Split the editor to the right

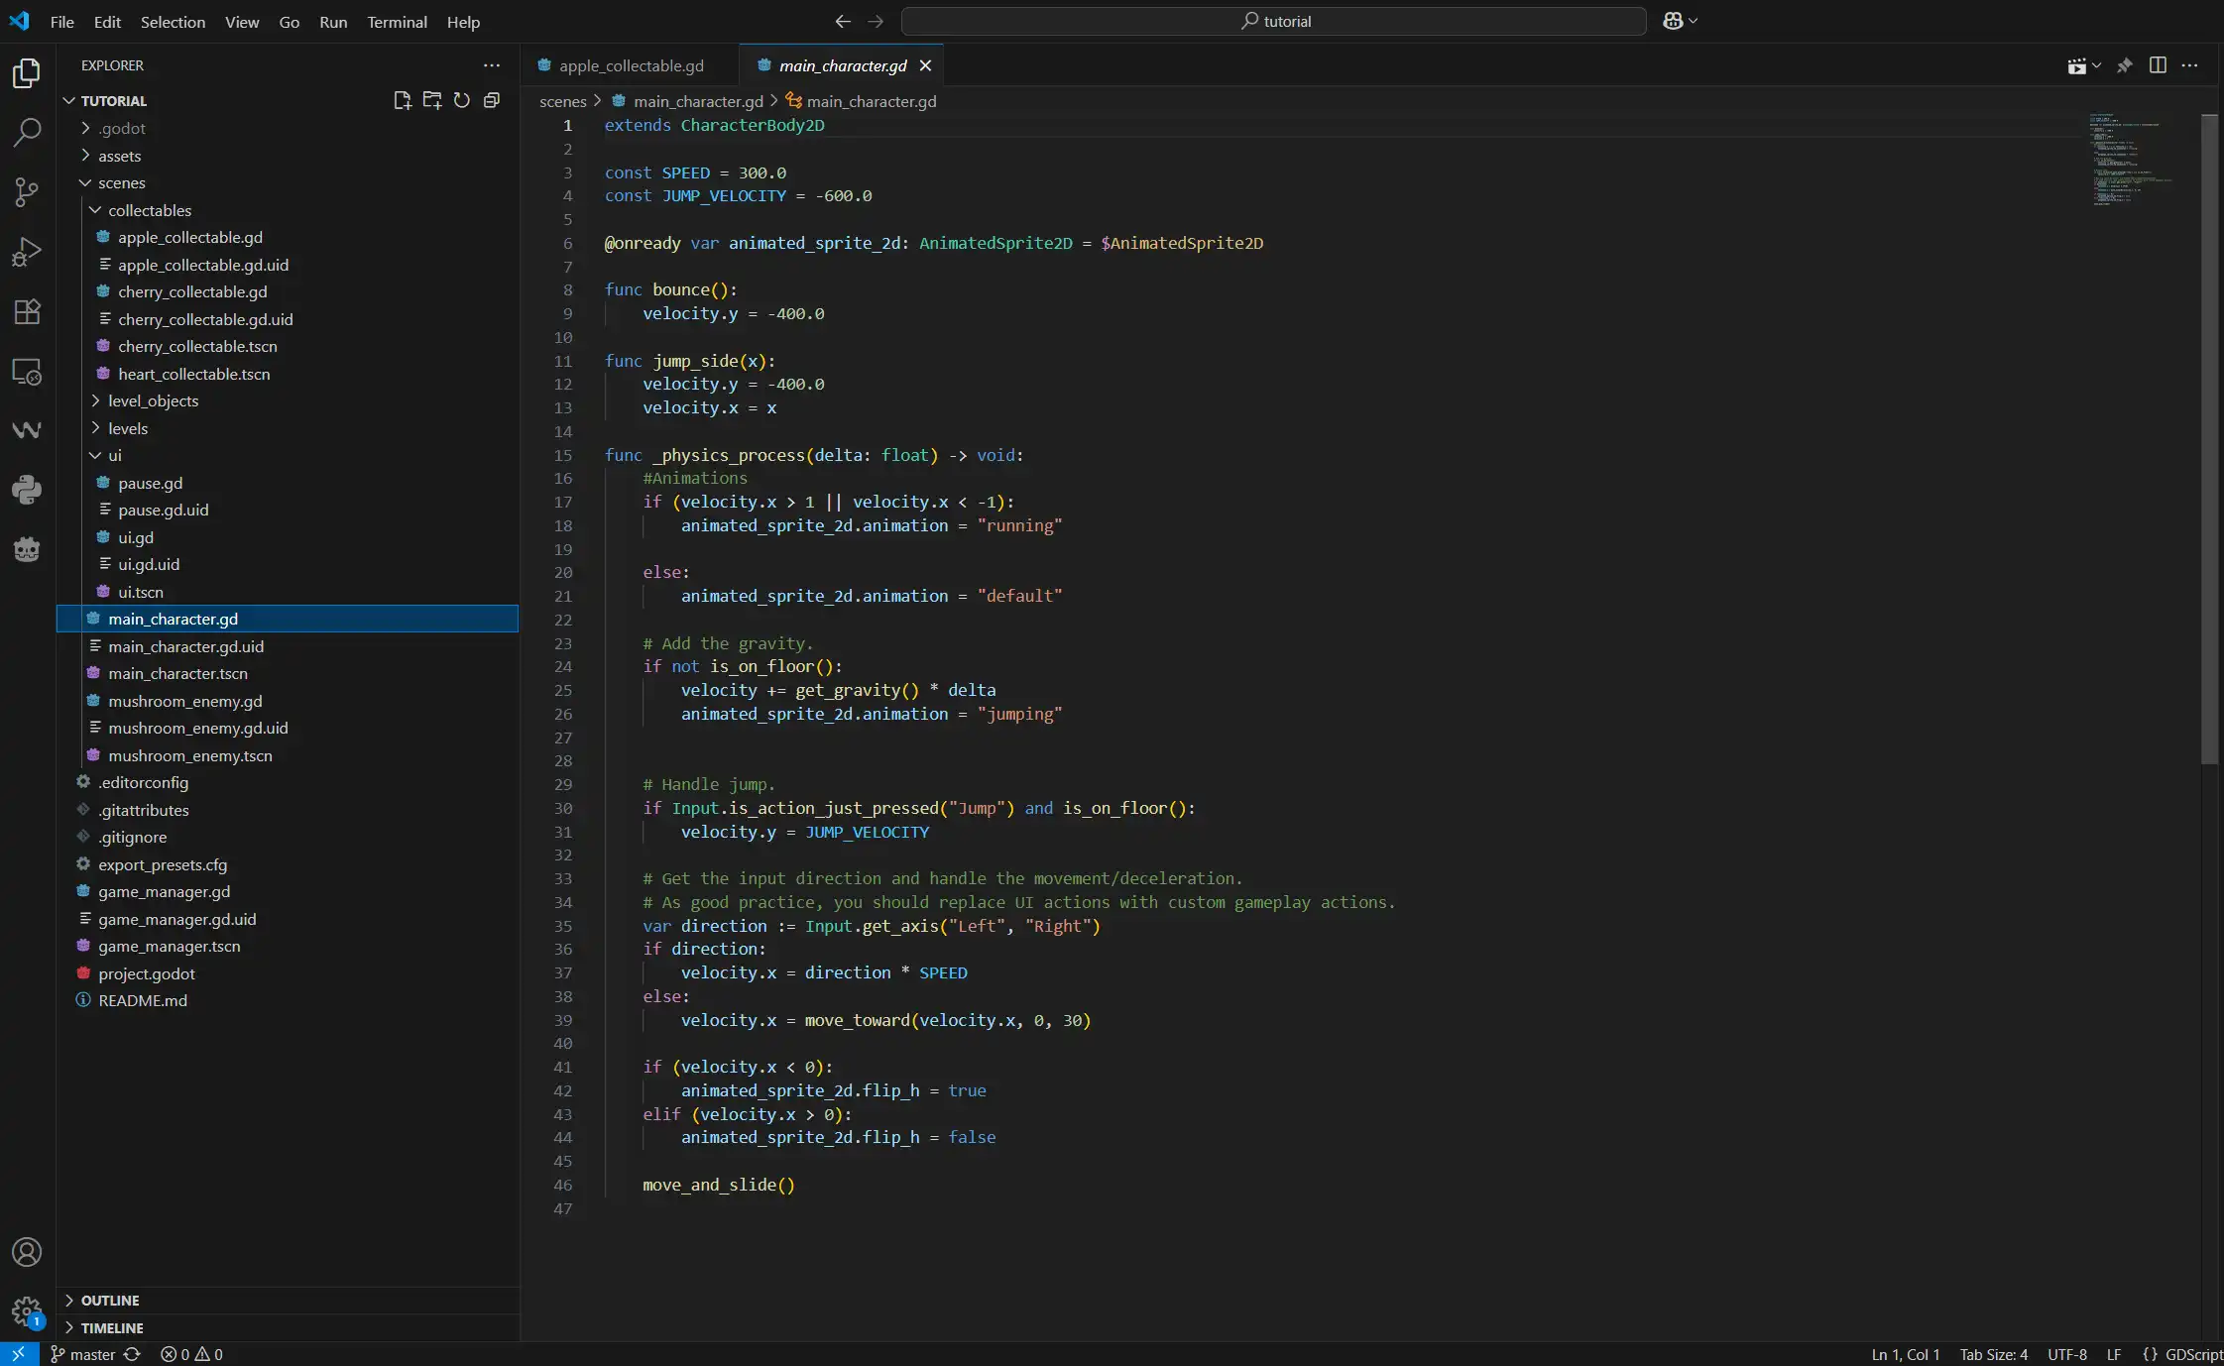click(2158, 65)
